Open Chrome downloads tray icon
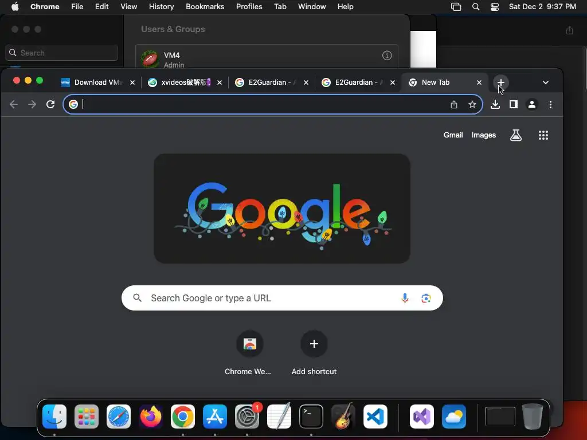Image resolution: width=587 pixels, height=440 pixels. click(x=495, y=104)
